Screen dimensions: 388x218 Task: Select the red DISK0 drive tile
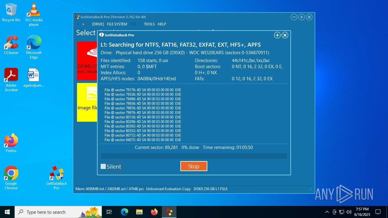pos(87,61)
